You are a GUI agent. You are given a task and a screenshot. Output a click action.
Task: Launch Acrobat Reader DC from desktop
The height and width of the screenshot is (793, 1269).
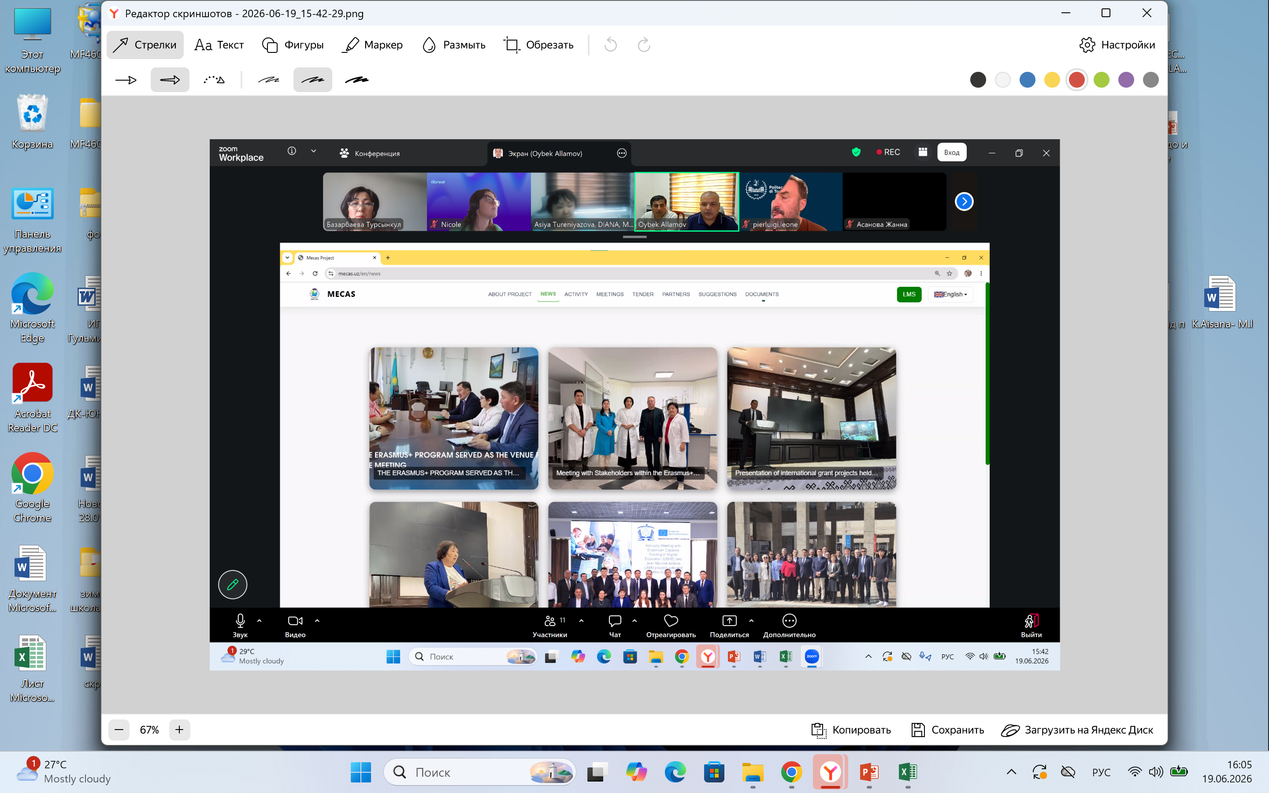pos(33,399)
